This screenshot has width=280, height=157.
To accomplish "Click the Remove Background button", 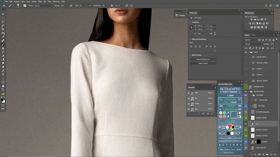I will (x=203, y=59).
